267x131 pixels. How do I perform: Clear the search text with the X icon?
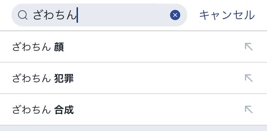(x=175, y=15)
